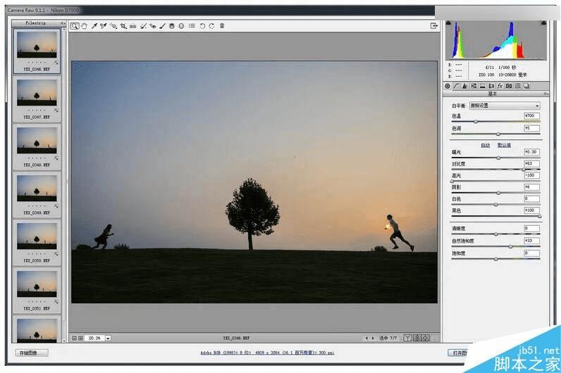The image size is (561, 373).
Task: Select the Radial Filter tool
Action: 181,26
